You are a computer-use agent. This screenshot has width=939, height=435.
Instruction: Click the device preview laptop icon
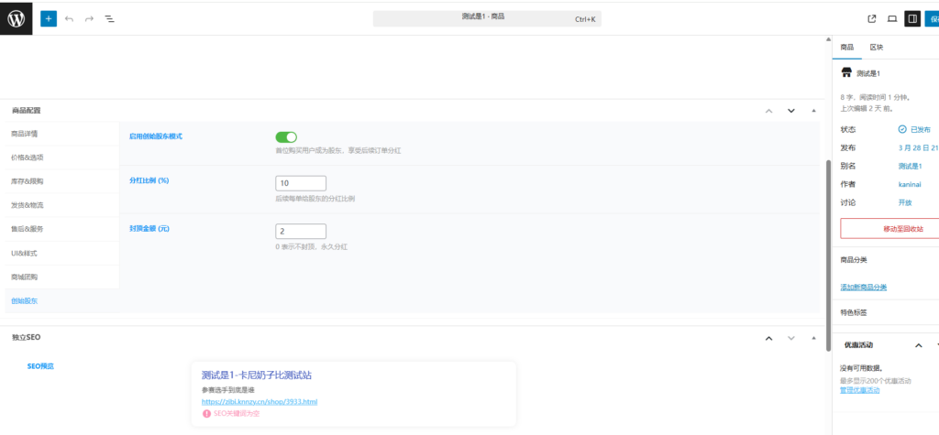pos(892,18)
